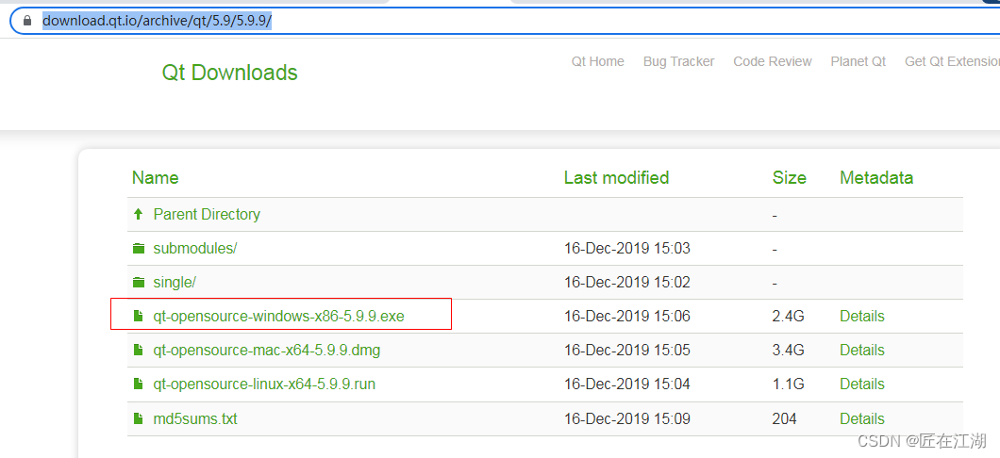
Task: Open the Bug Tracker nav link
Action: tap(678, 61)
